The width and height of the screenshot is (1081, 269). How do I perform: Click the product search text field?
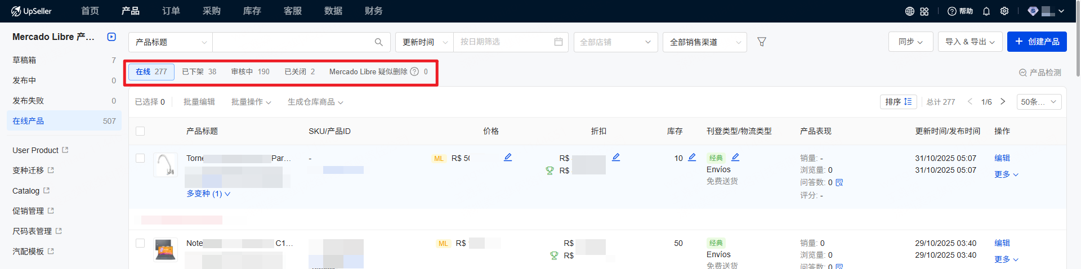293,42
